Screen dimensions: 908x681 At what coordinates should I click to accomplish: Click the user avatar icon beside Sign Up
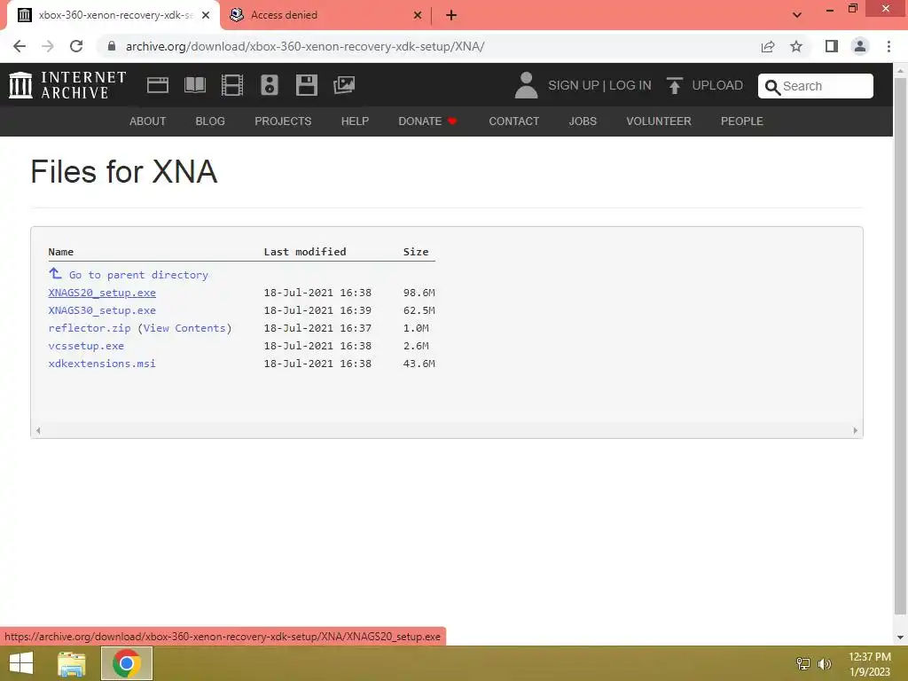(x=526, y=85)
